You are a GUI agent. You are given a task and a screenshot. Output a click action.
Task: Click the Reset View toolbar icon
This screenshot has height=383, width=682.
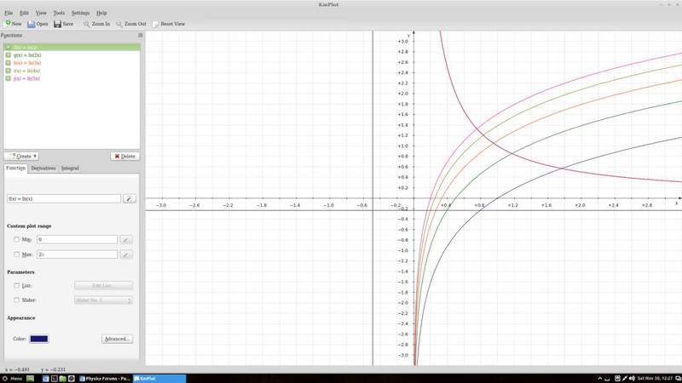[x=156, y=24]
